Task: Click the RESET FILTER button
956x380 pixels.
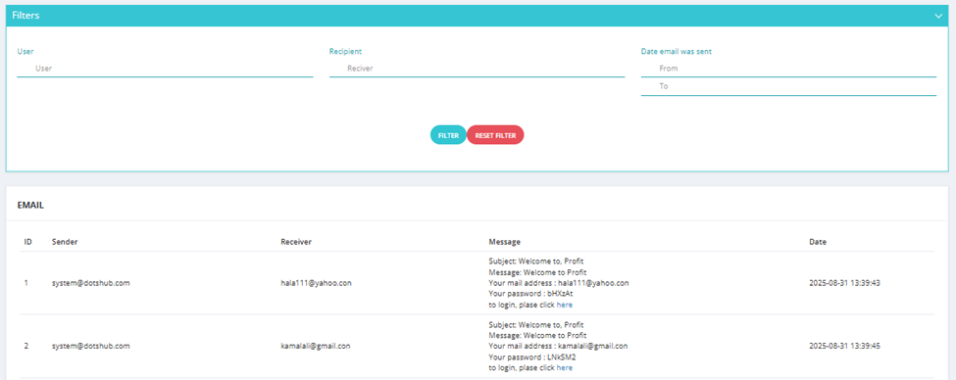Action: [x=495, y=135]
